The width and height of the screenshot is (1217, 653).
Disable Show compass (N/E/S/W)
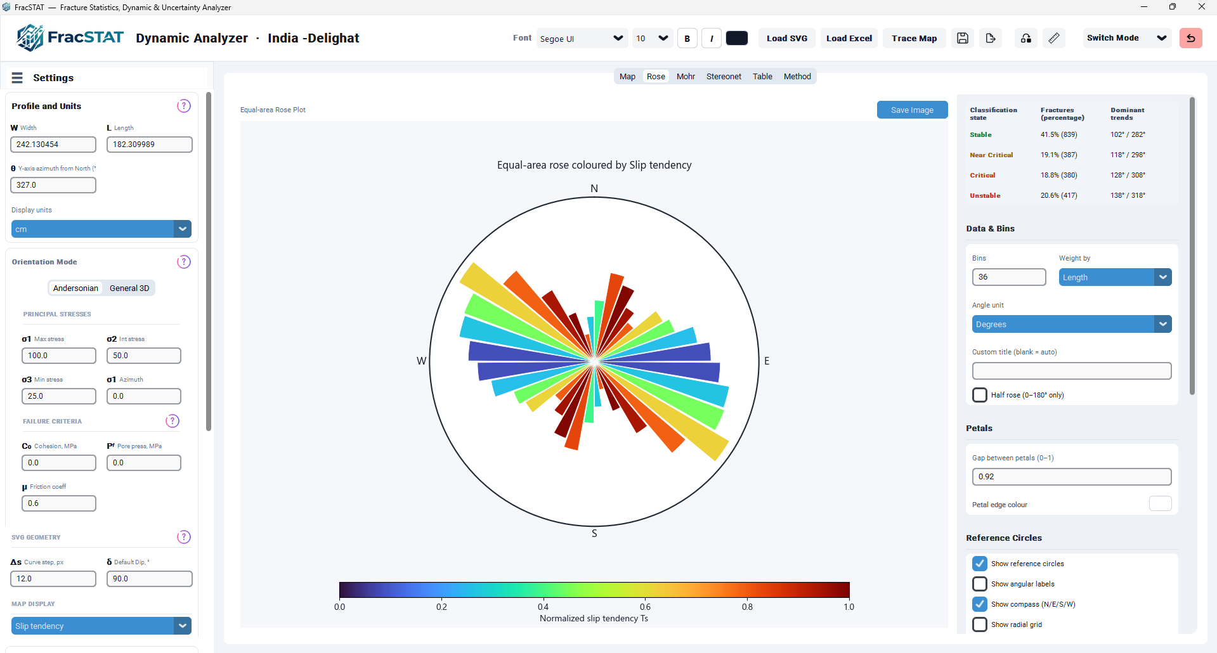[x=980, y=604]
